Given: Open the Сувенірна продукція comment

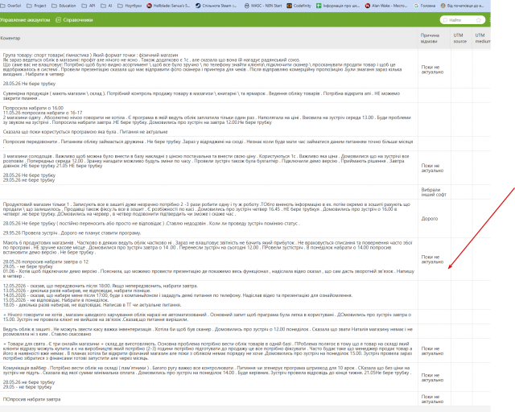Looking at the screenshot, I should [209, 96].
